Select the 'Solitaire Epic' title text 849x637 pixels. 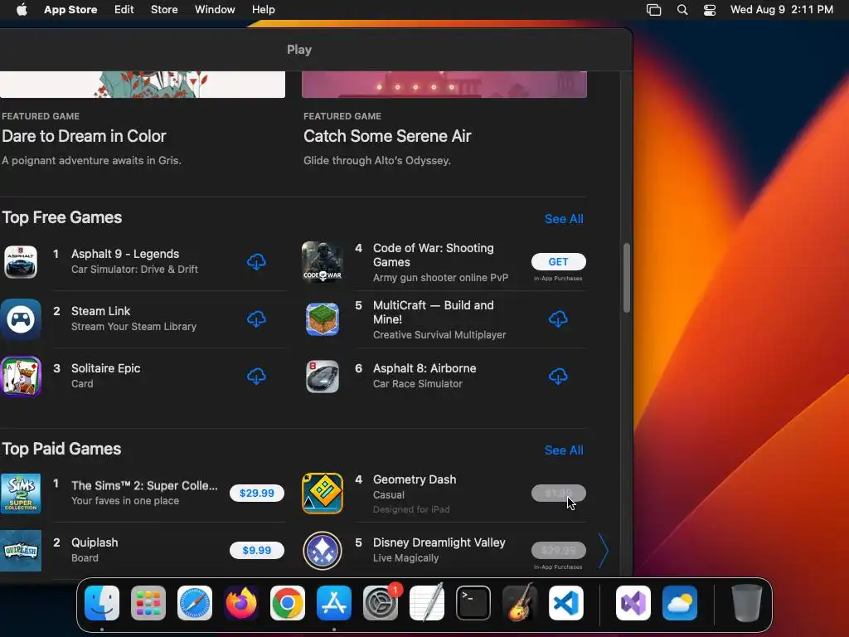[x=105, y=368]
